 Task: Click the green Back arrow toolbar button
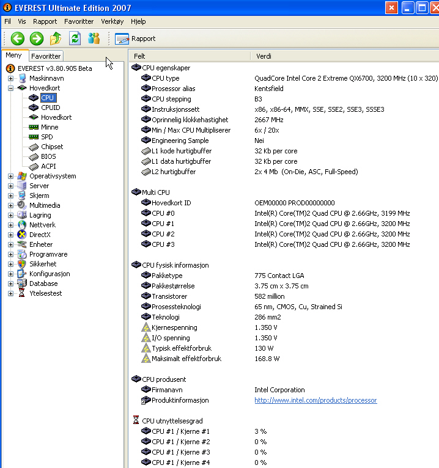(17, 38)
